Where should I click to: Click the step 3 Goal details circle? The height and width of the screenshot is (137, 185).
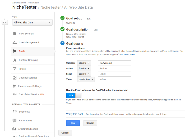tap(62, 43)
